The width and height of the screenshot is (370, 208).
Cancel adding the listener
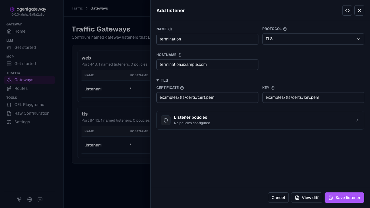[278, 198]
